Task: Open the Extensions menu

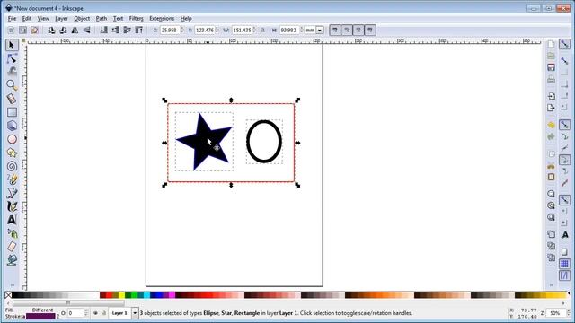Action: (162, 18)
